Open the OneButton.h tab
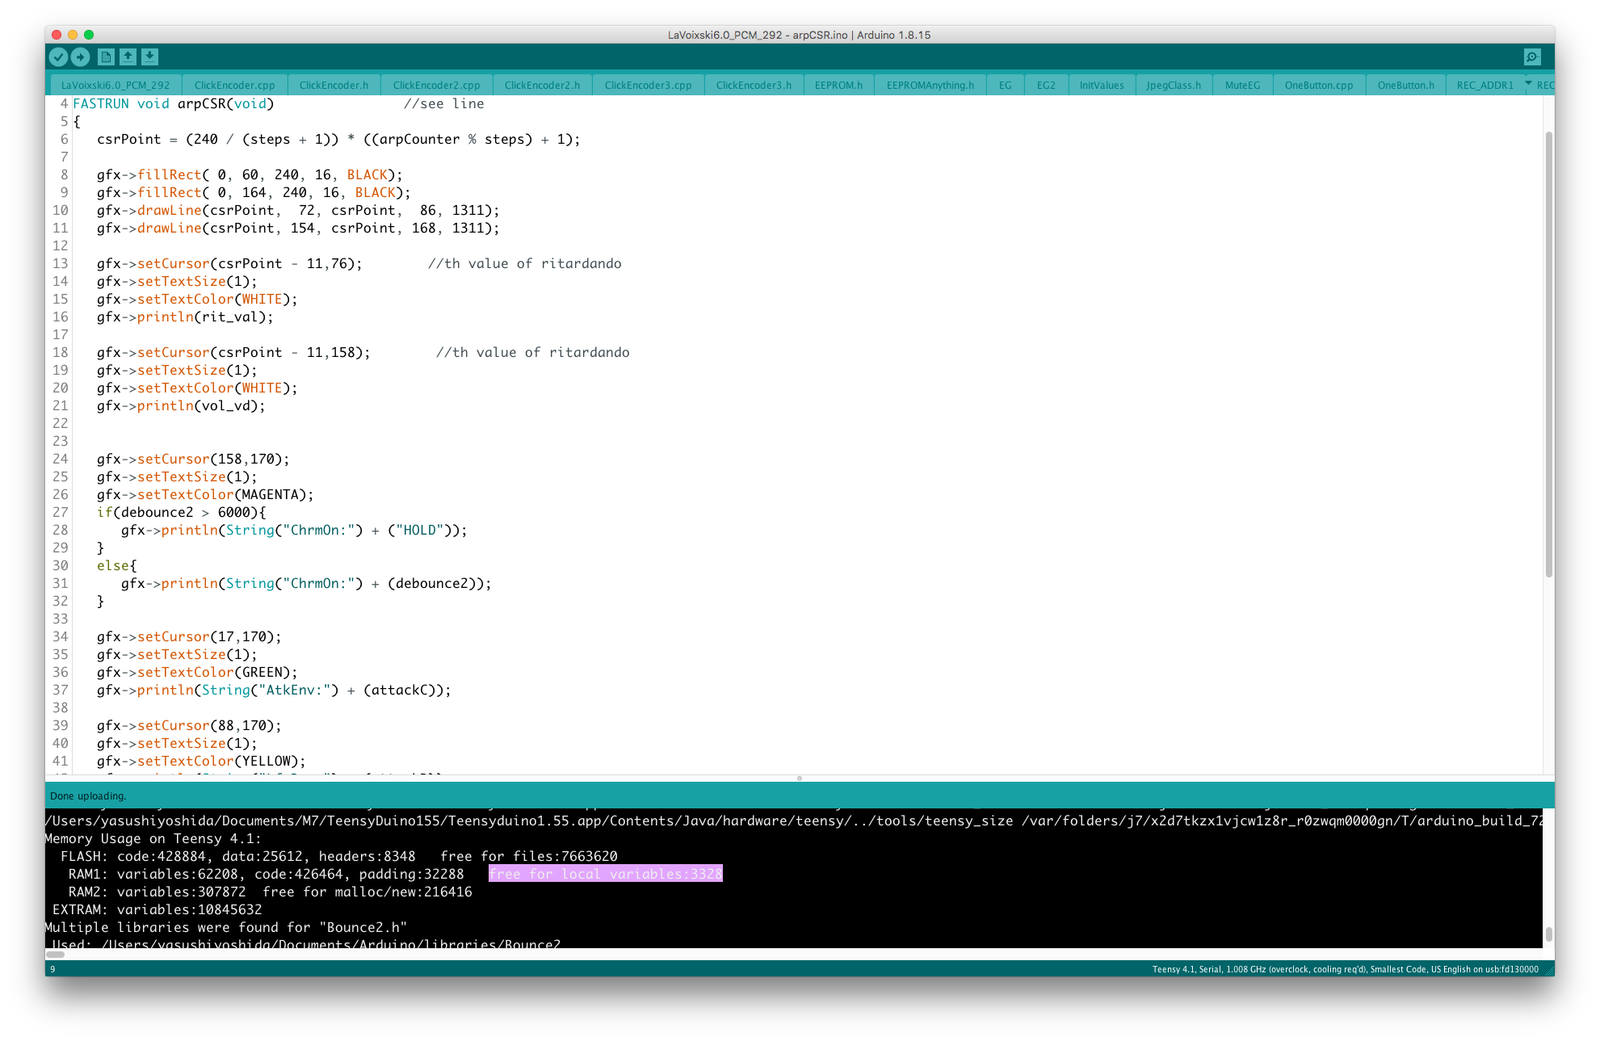Image resolution: width=1600 pixels, height=1041 pixels. 1406,85
